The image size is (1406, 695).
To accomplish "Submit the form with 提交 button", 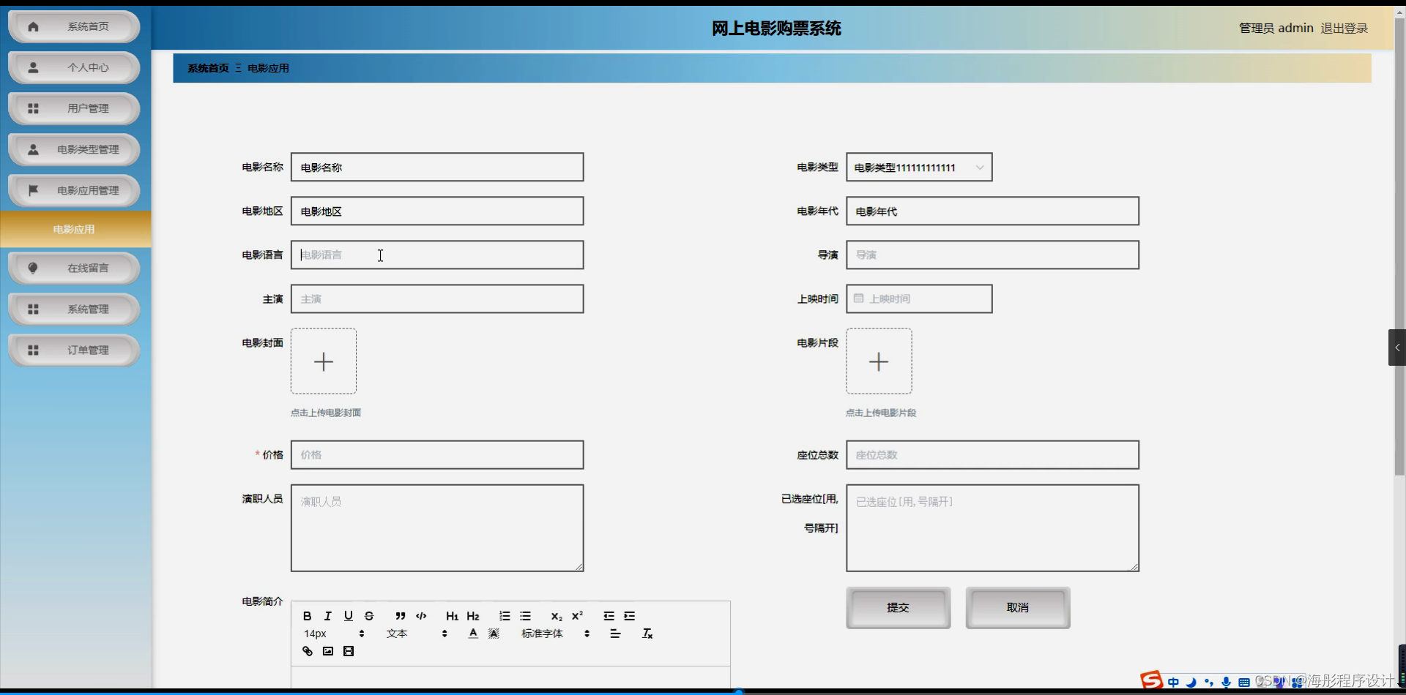I will point(898,607).
